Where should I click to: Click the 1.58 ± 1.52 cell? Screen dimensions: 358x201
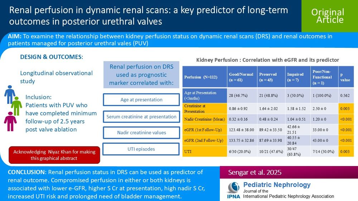(x=298, y=109)
